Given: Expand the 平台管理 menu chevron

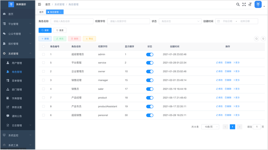Looking at the screenshot, I should pyautogui.click(x=30, y=24).
